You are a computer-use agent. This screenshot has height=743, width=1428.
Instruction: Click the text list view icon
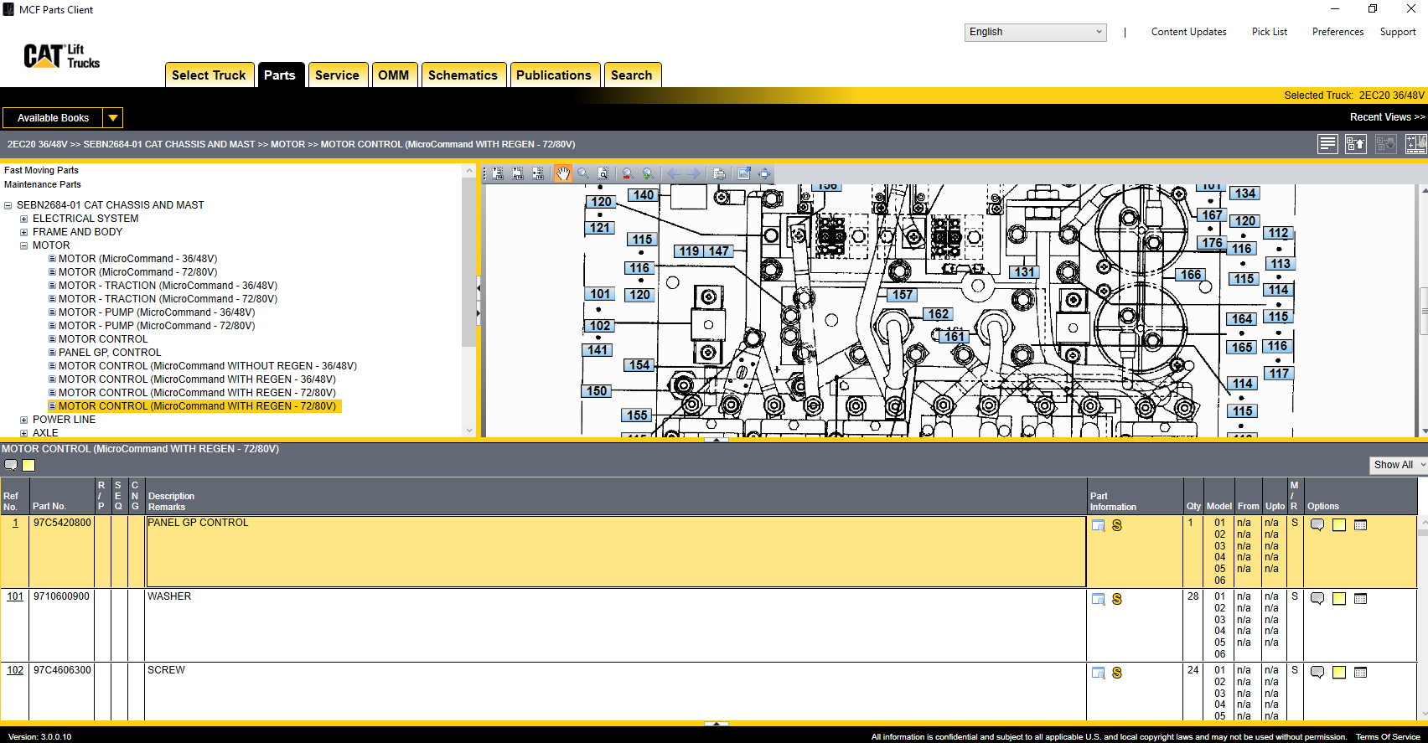[x=1327, y=144]
